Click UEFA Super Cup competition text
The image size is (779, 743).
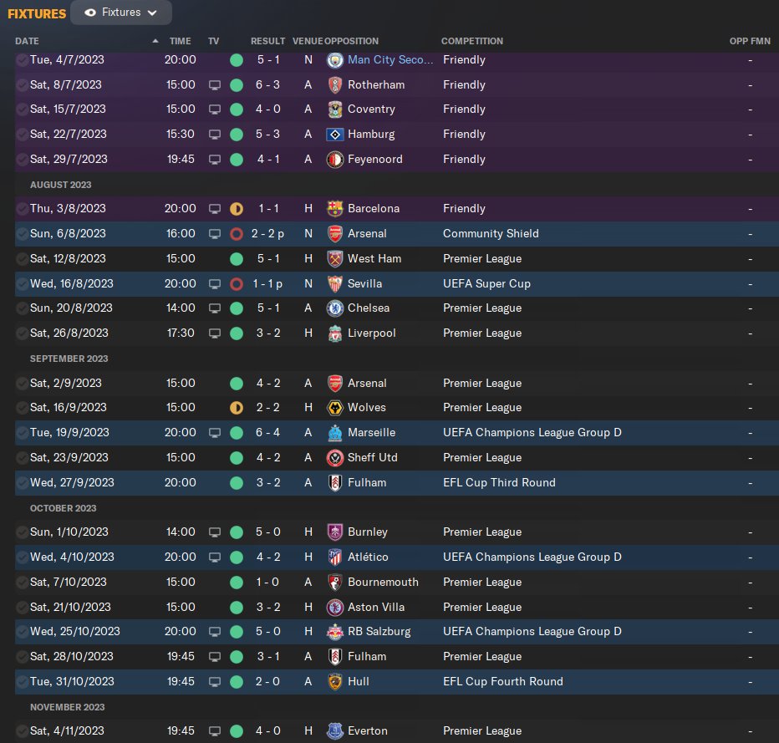486,283
